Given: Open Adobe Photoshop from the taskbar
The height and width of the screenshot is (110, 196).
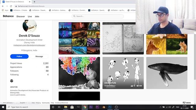Looking at the screenshot, I should (x=110, y=107).
